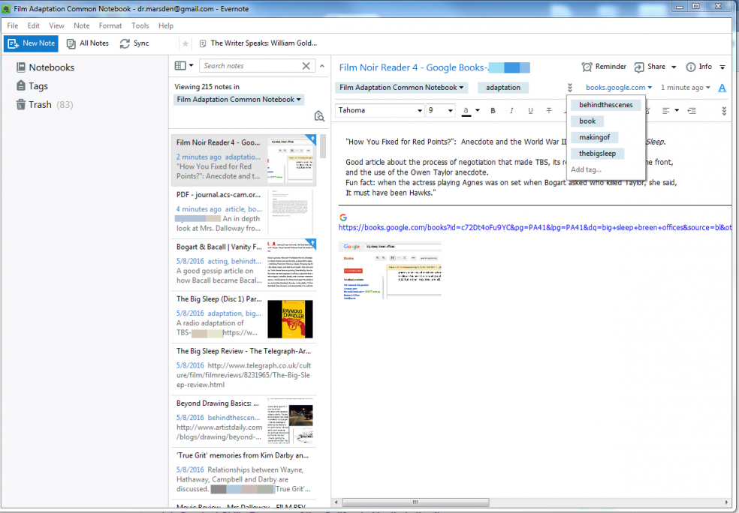Click the font color swatch
This screenshot has height=513, width=739.
466,110
